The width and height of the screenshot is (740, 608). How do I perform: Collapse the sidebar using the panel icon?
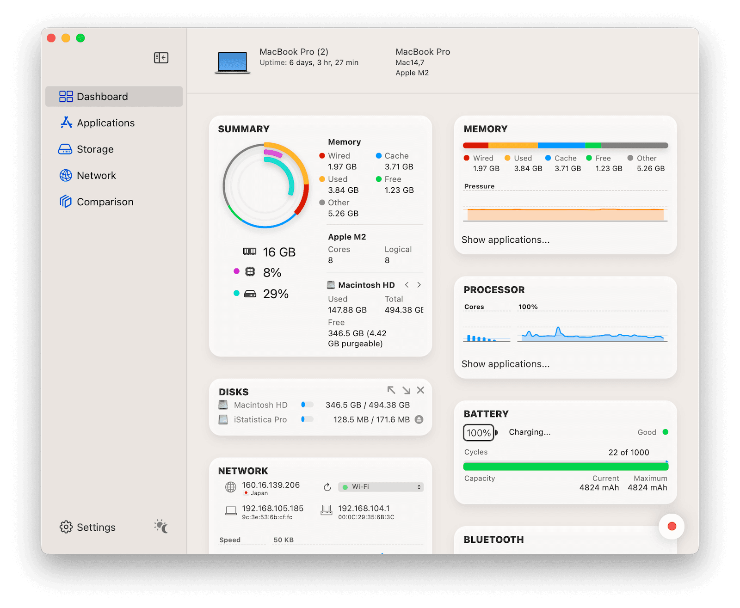point(161,57)
